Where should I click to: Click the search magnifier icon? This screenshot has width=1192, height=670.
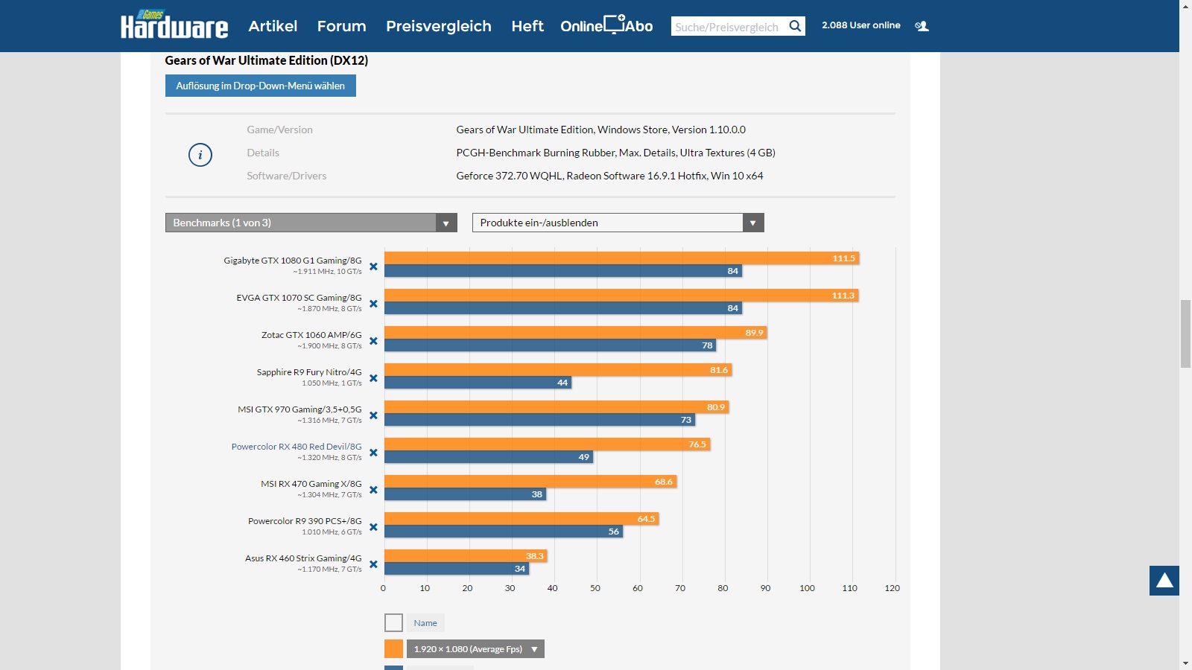click(796, 26)
